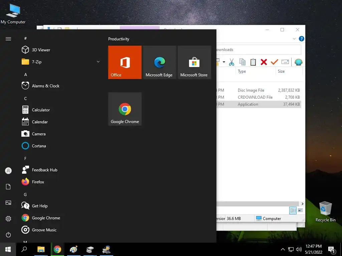Jump to letter A section header

25,74
